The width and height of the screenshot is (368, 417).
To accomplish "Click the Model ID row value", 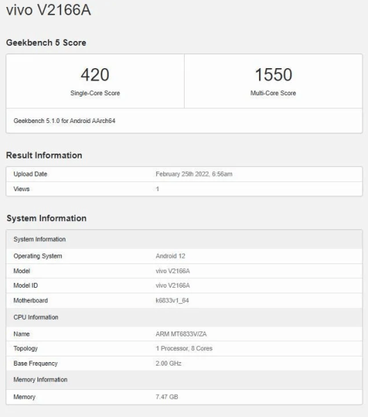I will point(173,286).
